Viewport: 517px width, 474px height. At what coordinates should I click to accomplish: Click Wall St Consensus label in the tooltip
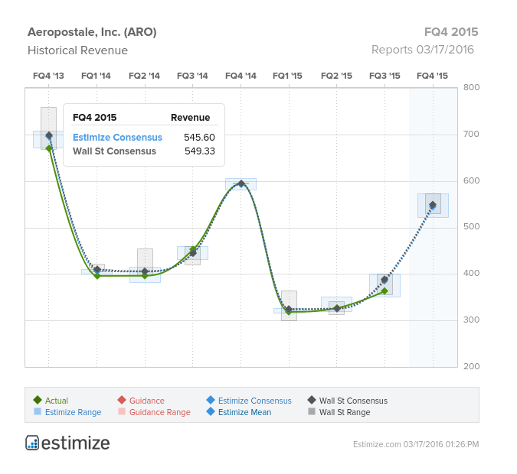[x=114, y=151]
